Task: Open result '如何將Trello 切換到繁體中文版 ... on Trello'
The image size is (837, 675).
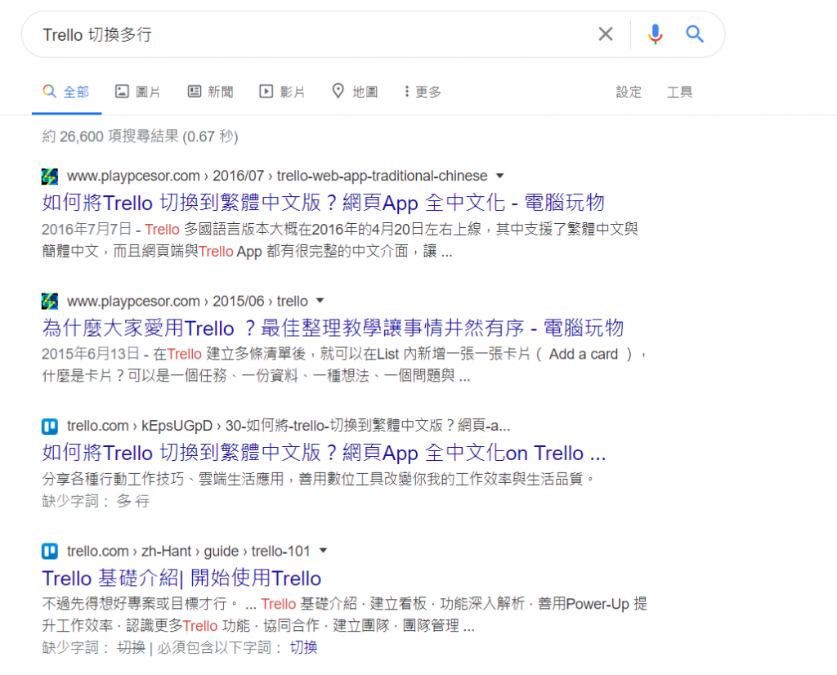Action: tap(324, 453)
